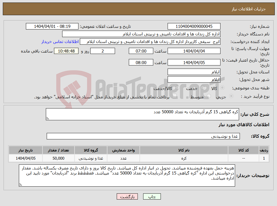The height and width of the screenshot is (206, 277).
Task: Click the buyer notes resize handle
Action: pos(21,185)
